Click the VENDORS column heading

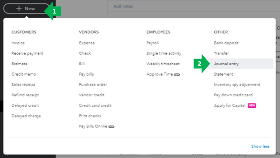89,32
